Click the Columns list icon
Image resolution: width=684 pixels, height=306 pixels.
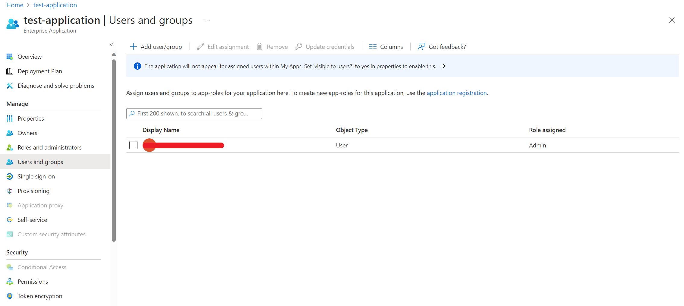pyautogui.click(x=373, y=47)
